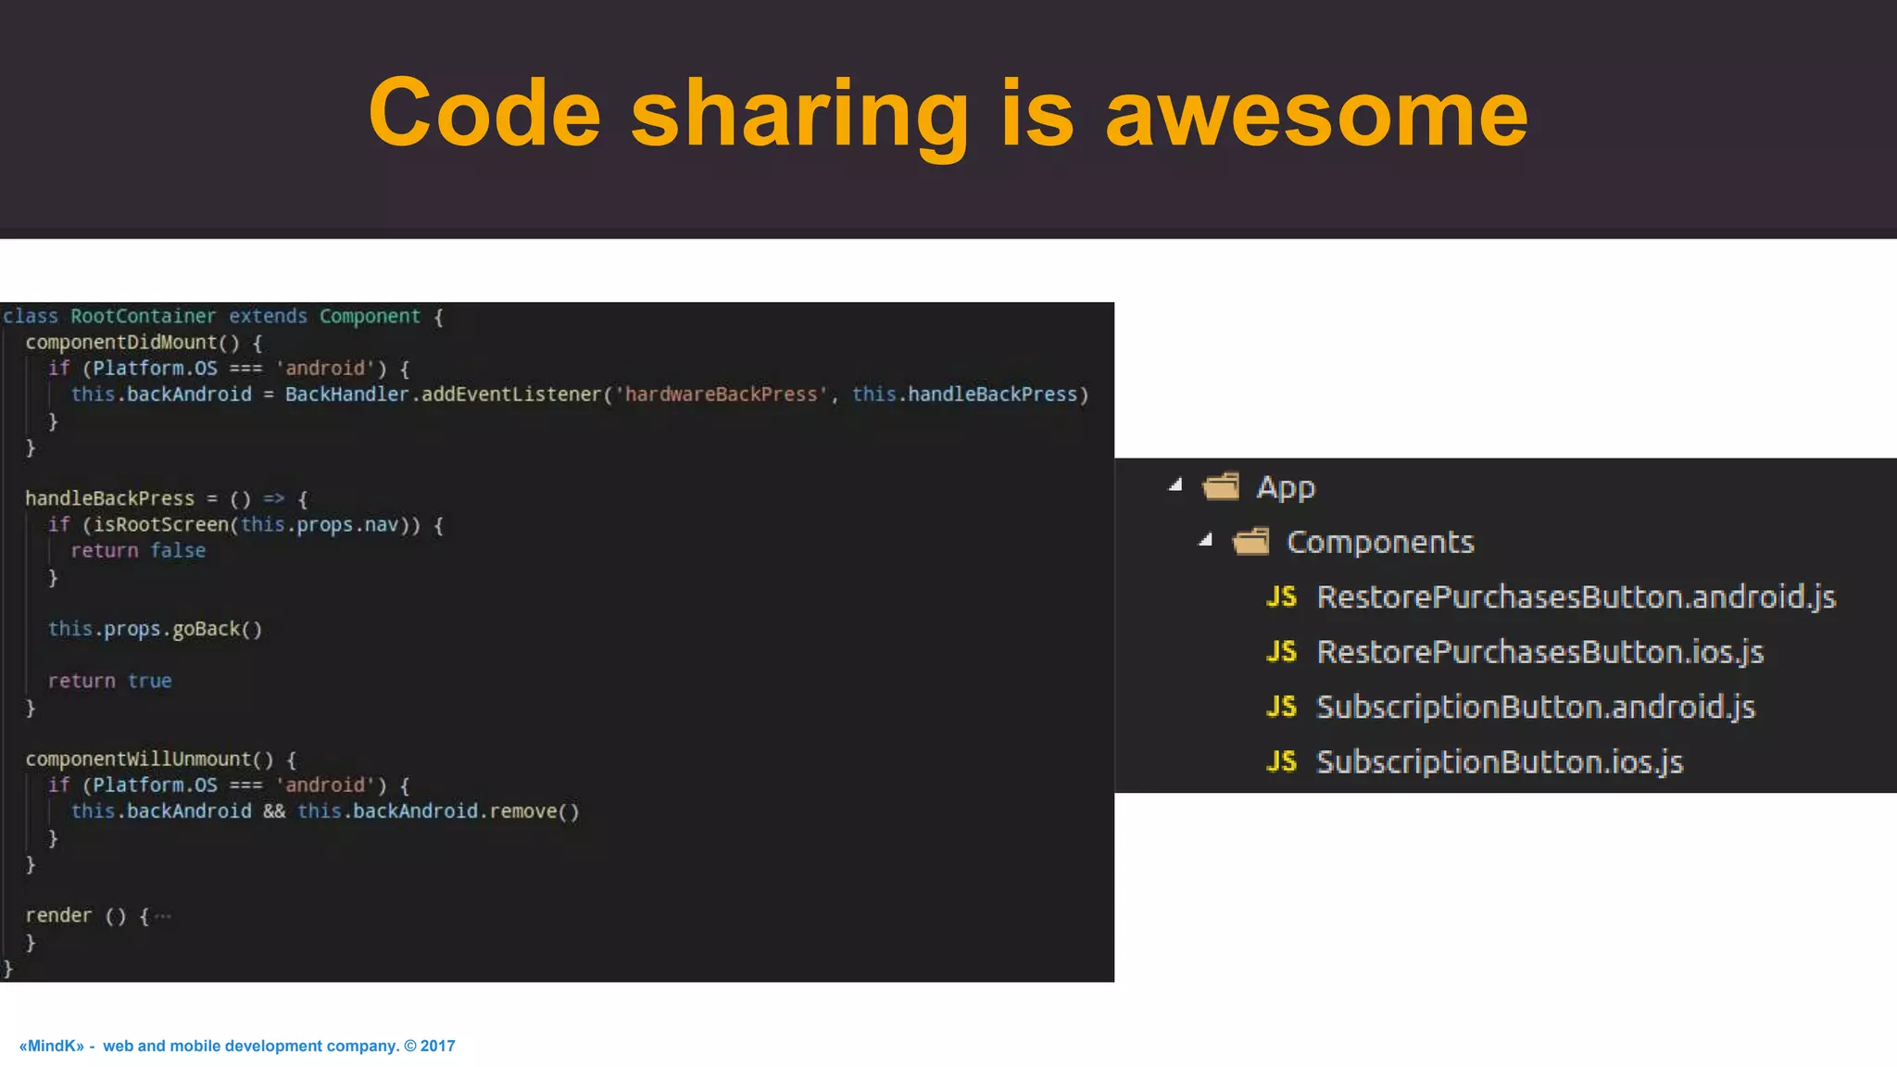This screenshot has width=1897, height=1067.
Task: Open RestorePurchasesButton.android.js file
Action: (1577, 597)
